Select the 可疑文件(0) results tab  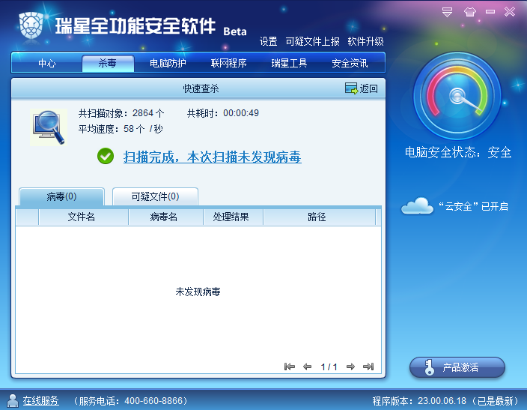click(155, 196)
